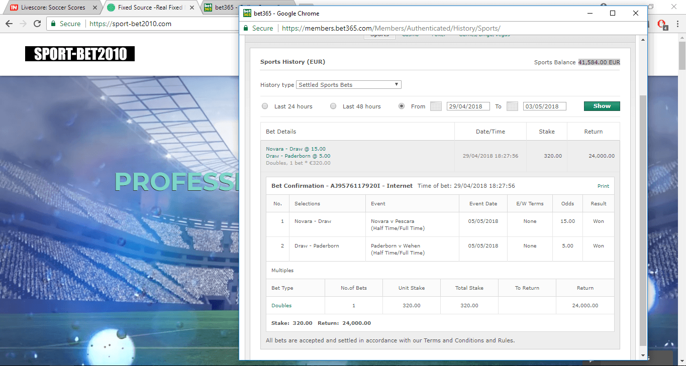Screen dimensions: 686x366
Task: Click the Show button
Action: click(x=602, y=106)
